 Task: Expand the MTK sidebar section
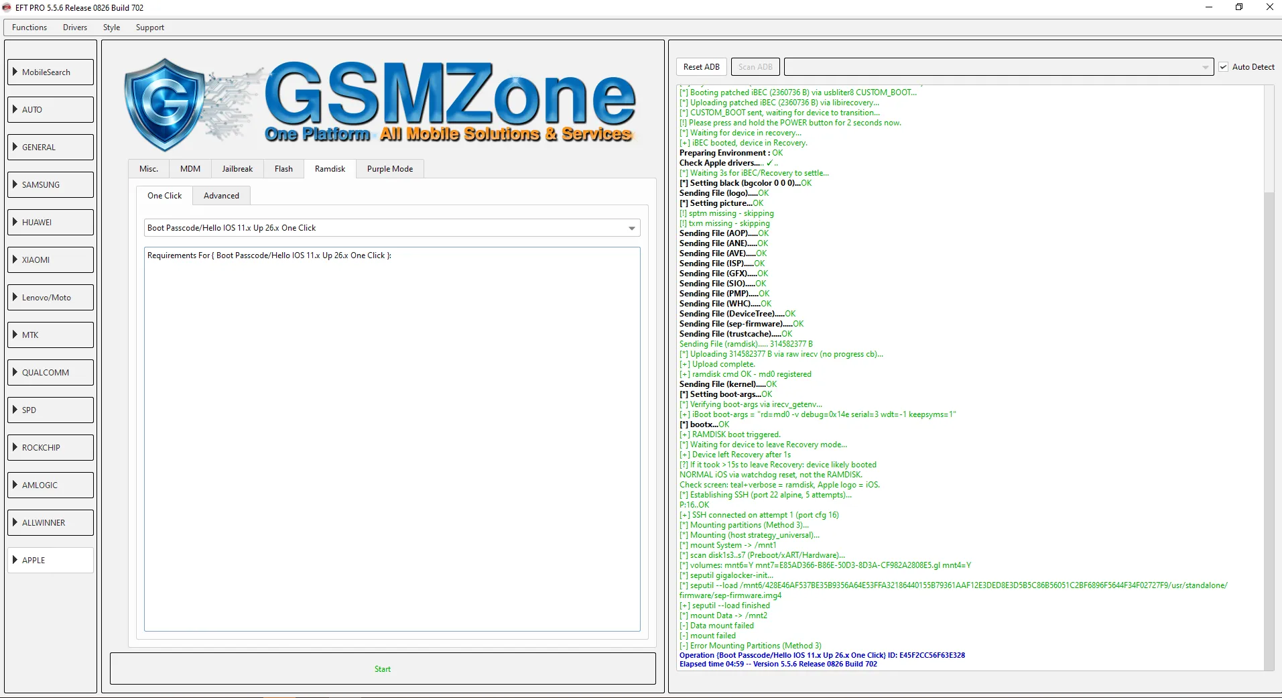[51, 335]
